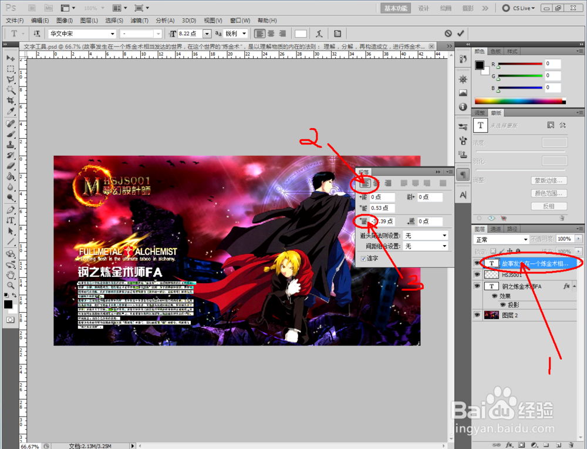The height and width of the screenshot is (449, 587).
Task: Open the Create Warped Text option
Action: pos(319,33)
